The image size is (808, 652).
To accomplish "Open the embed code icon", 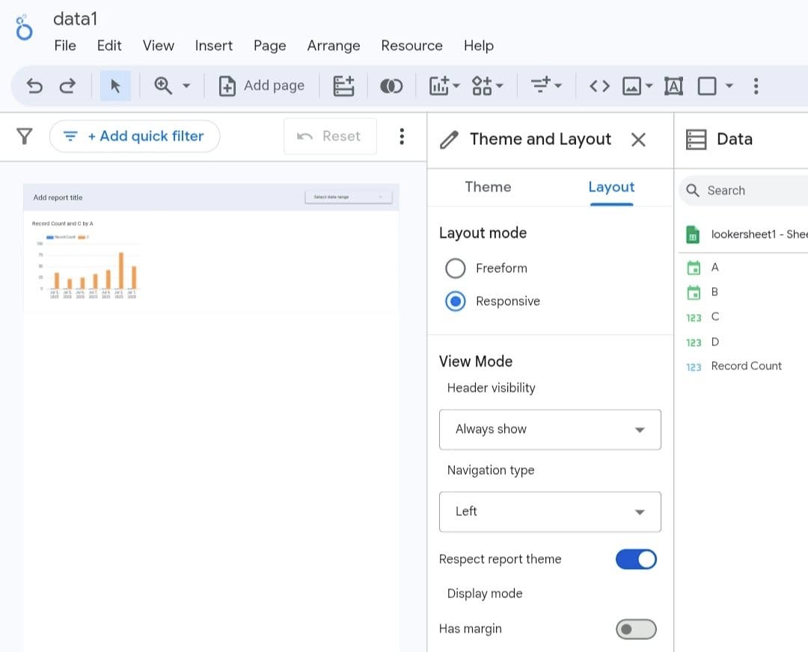I will point(599,86).
